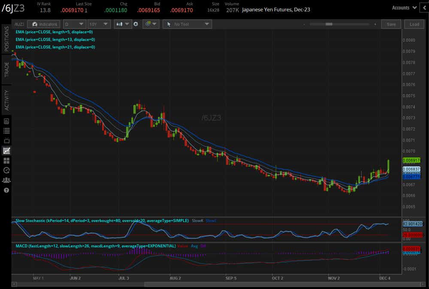Viewport: 429px width, 289px height.
Task: Click the Save button
Action: [x=391, y=24]
